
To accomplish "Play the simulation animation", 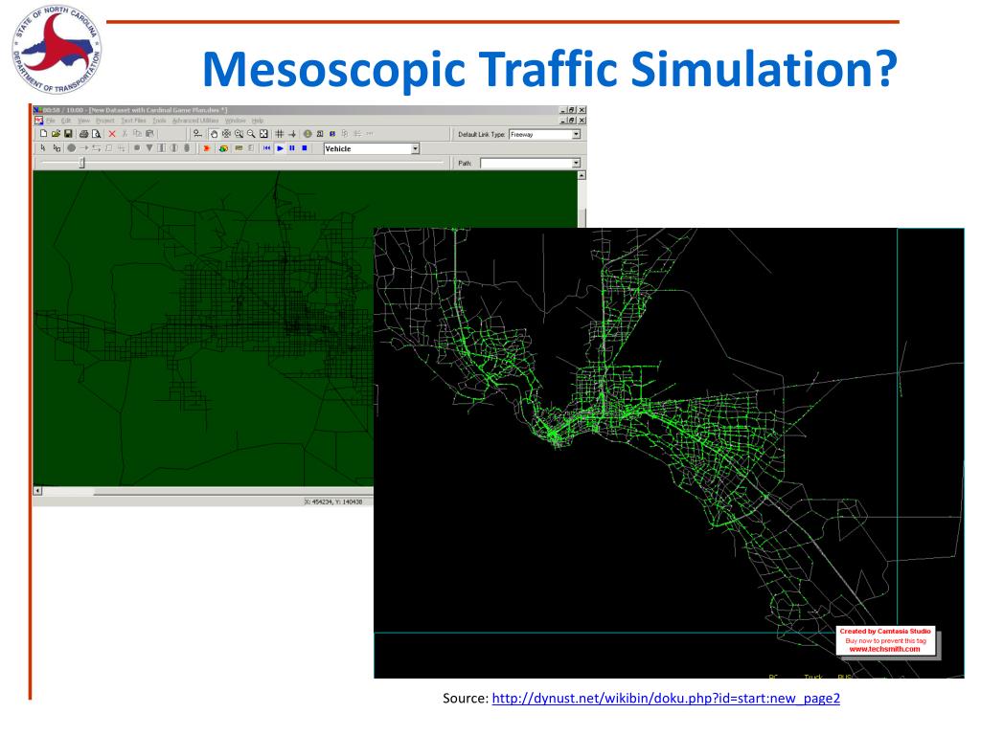I will tap(280, 148).
